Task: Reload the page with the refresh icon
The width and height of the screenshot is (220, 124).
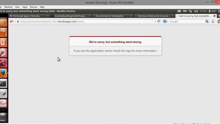Action: point(159,21)
